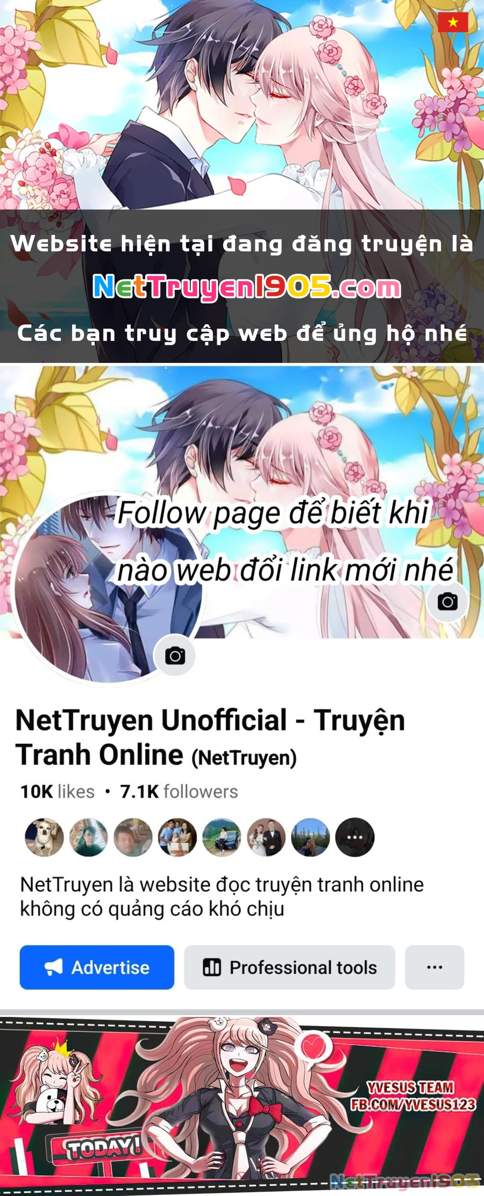Click the Advertise button
484x1196 pixels.
click(x=97, y=967)
